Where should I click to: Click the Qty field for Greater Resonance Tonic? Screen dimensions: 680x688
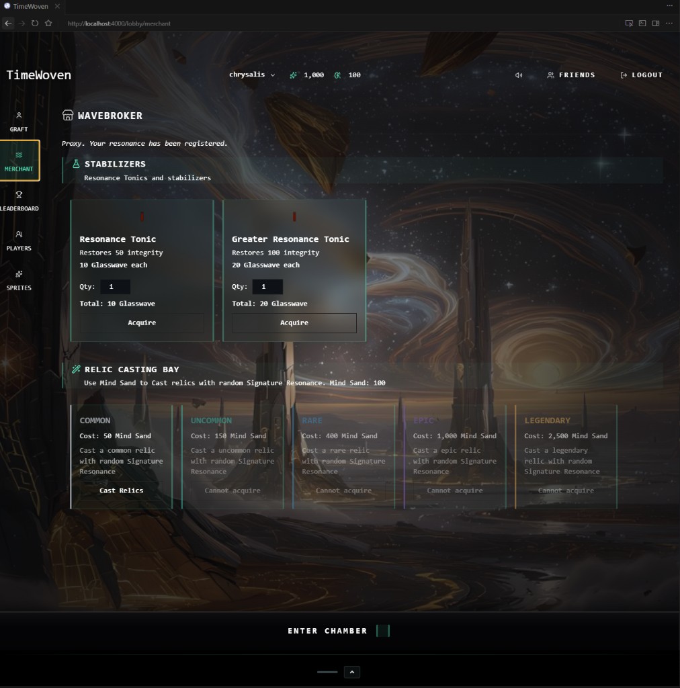tap(267, 286)
